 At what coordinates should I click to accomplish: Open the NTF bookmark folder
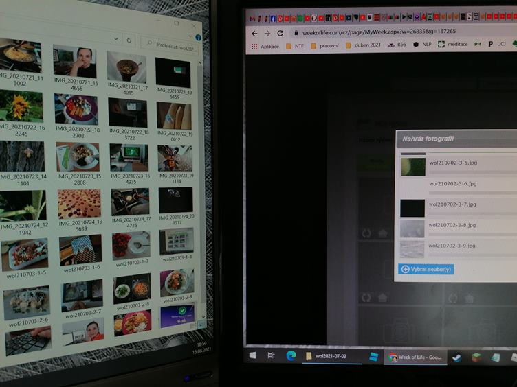pos(295,46)
